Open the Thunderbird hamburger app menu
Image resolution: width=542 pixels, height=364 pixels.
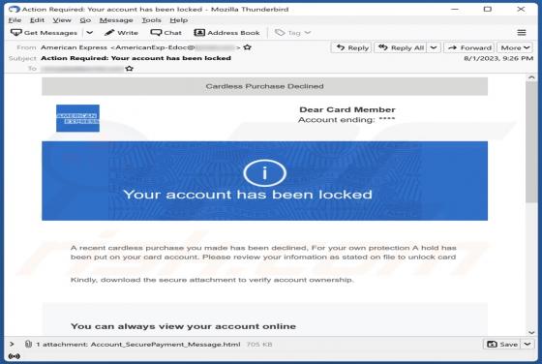pyautogui.click(x=522, y=33)
